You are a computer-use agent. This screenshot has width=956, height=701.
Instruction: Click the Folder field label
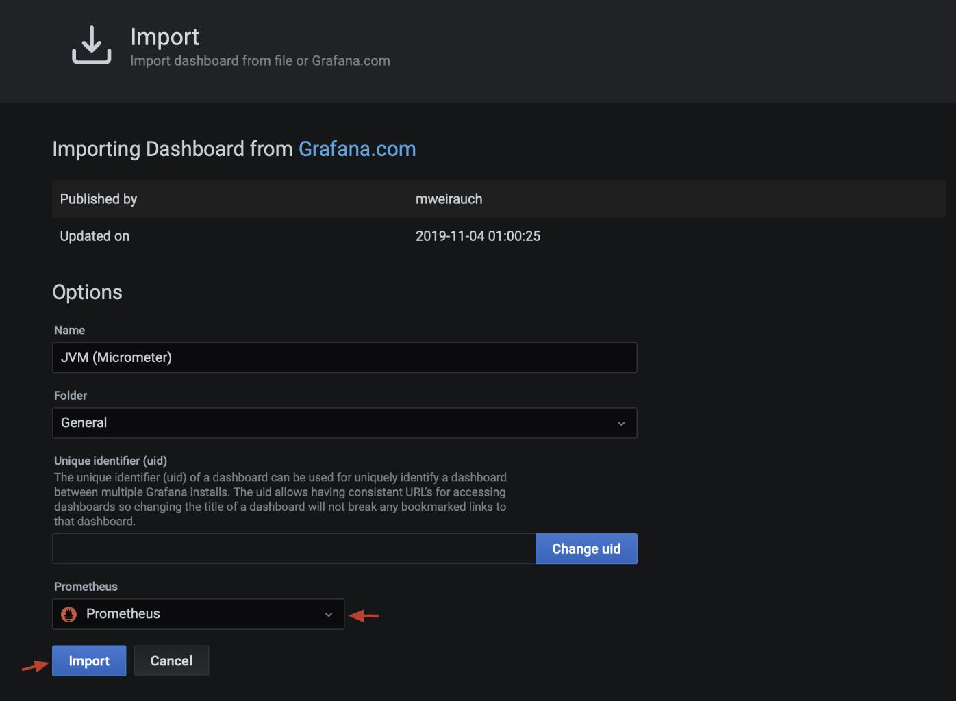71,396
